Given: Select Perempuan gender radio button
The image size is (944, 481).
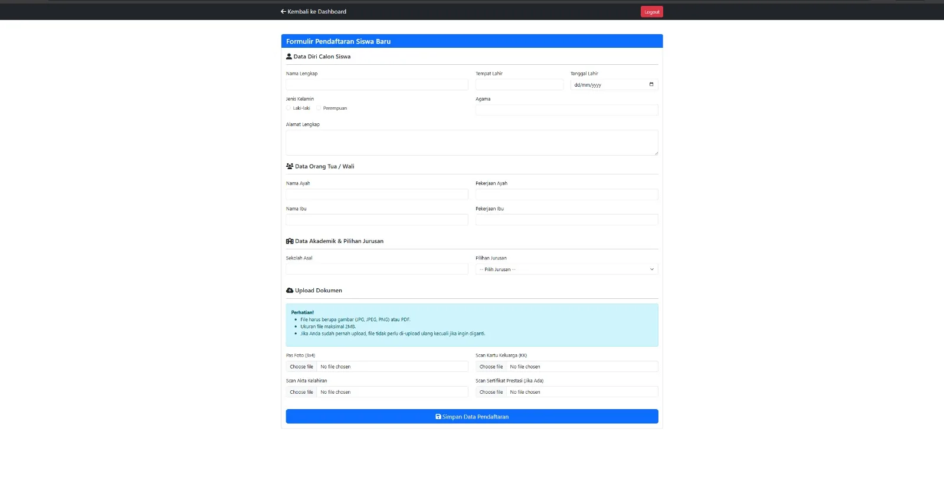Looking at the screenshot, I should pyautogui.click(x=319, y=108).
